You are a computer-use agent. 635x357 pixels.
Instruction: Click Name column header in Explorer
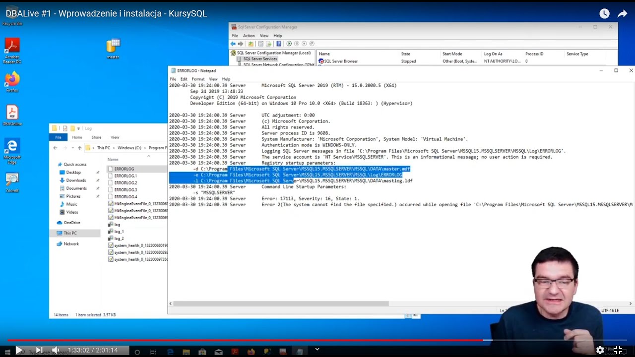point(113,159)
